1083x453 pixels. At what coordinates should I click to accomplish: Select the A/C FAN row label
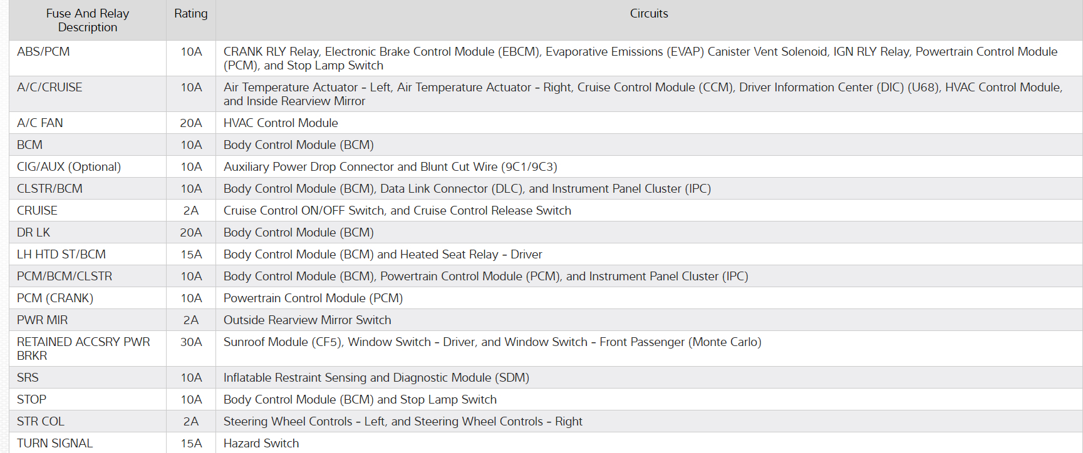(40, 123)
